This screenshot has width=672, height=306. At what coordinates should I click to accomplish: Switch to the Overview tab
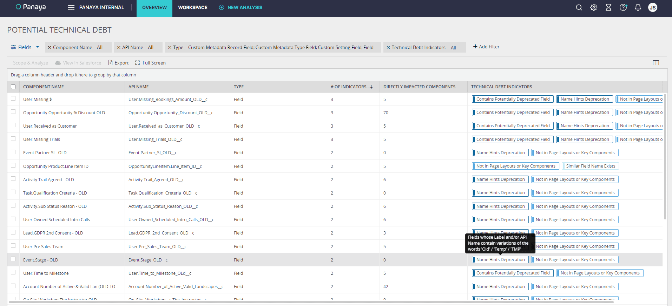point(154,8)
